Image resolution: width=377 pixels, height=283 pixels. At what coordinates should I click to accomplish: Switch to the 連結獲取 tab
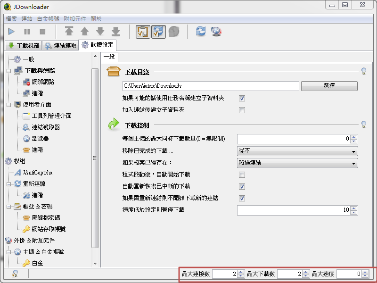coord(61,45)
